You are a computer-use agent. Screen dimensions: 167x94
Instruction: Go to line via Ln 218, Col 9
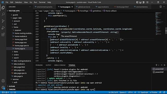(x=113, y=92)
